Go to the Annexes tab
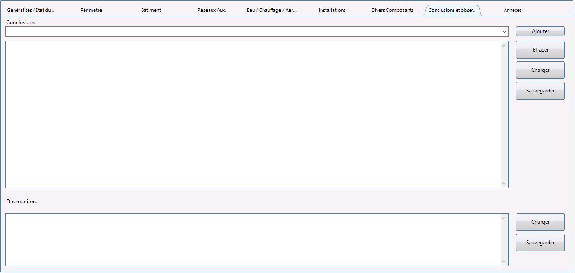 click(513, 10)
